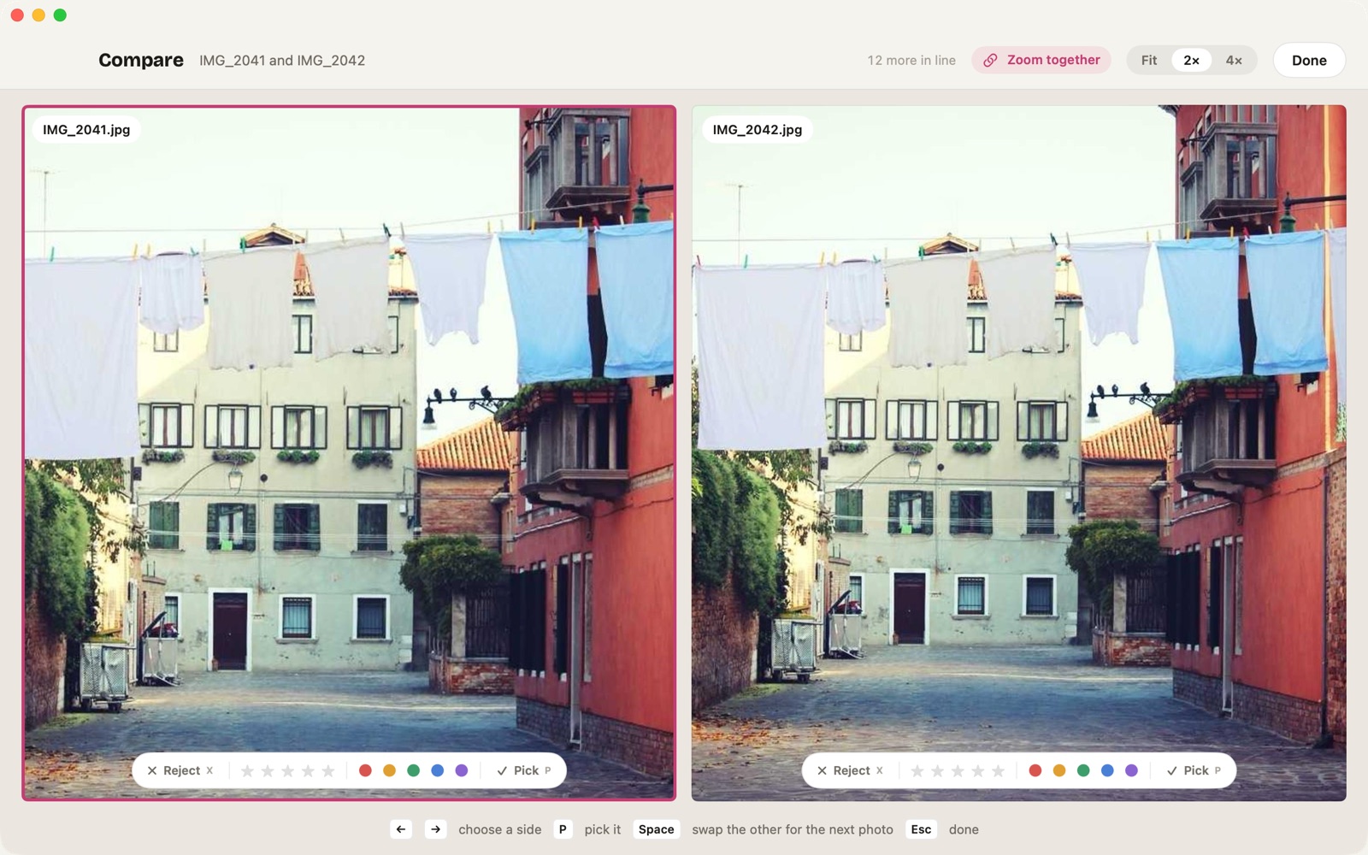This screenshot has width=1368, height=855.
Task: Apply red color label to IMG_2042
Action: (1035, 770)
